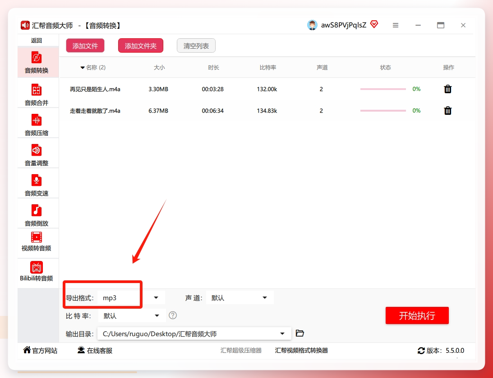Click the 返回 back item
This screenshot has height=378, width=493.
coord(37,40)
